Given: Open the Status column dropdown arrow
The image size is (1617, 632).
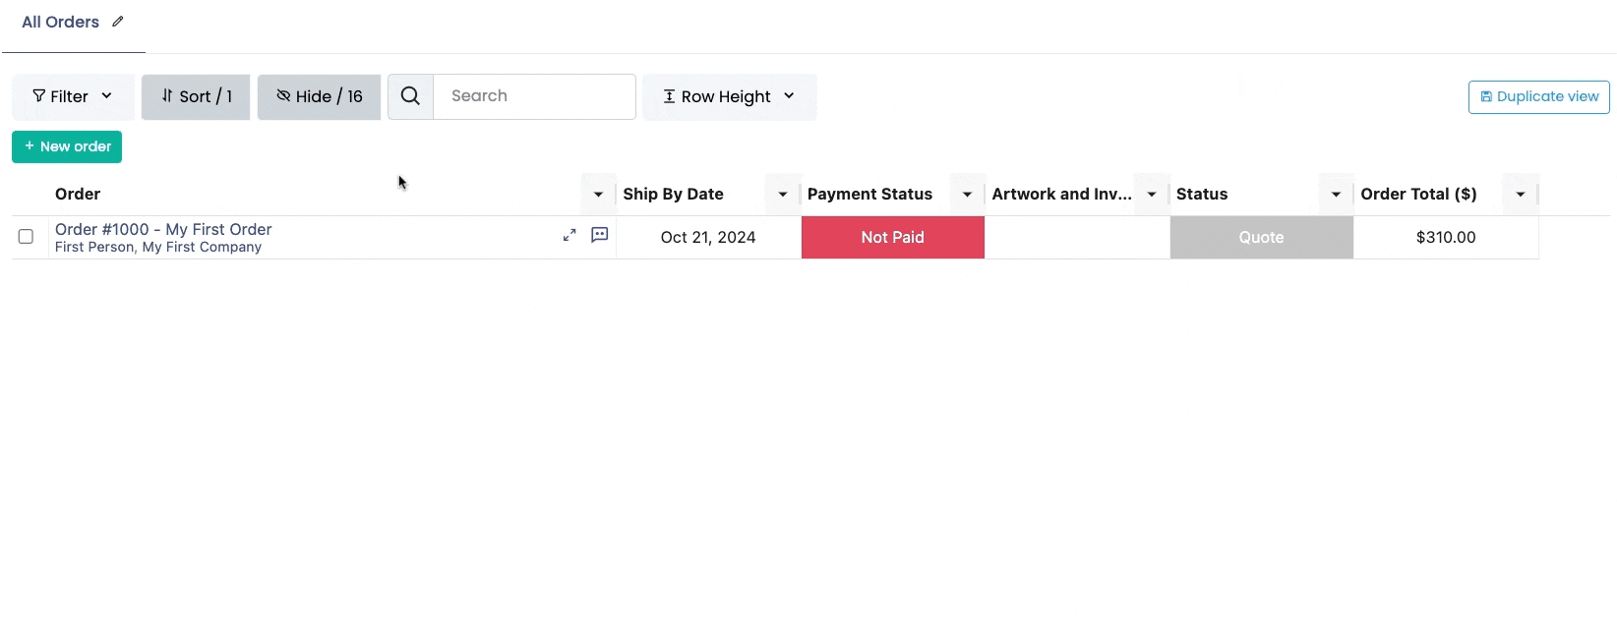Looking at the screenshot, I should pos(1336,195).
